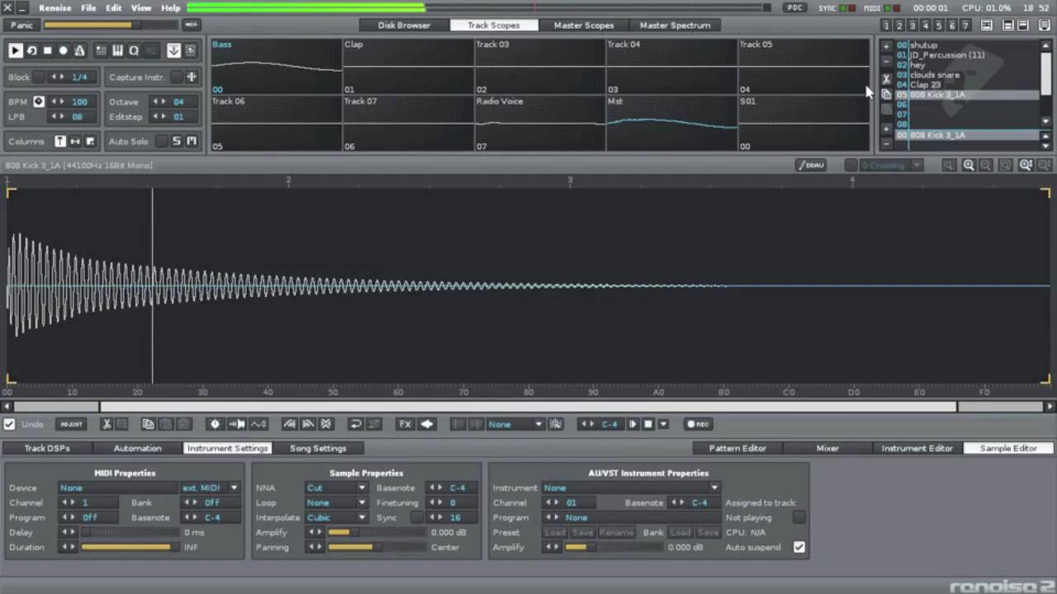The height and width of the screenshot is (594, 1057).
Task: Open the 0 Crossing snap dropdown
Action: (890, 165)
